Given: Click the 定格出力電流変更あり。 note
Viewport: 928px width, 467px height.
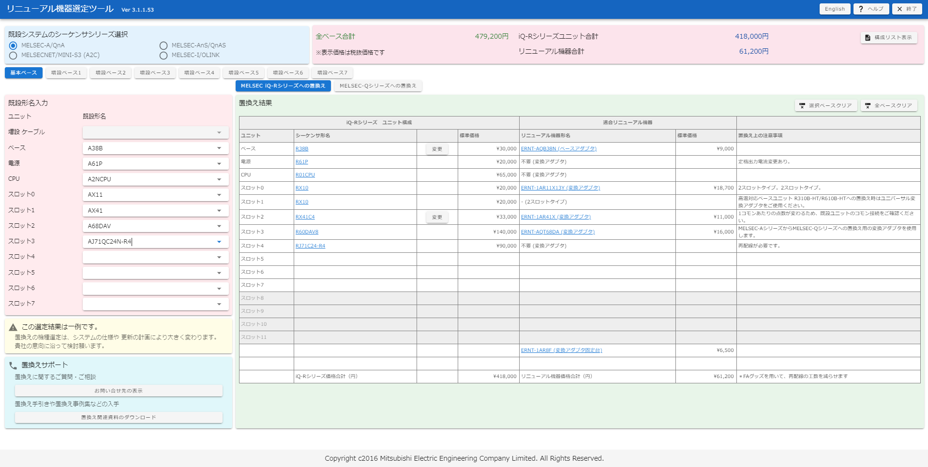Looking at the screenshot, I should pos(764,162).
